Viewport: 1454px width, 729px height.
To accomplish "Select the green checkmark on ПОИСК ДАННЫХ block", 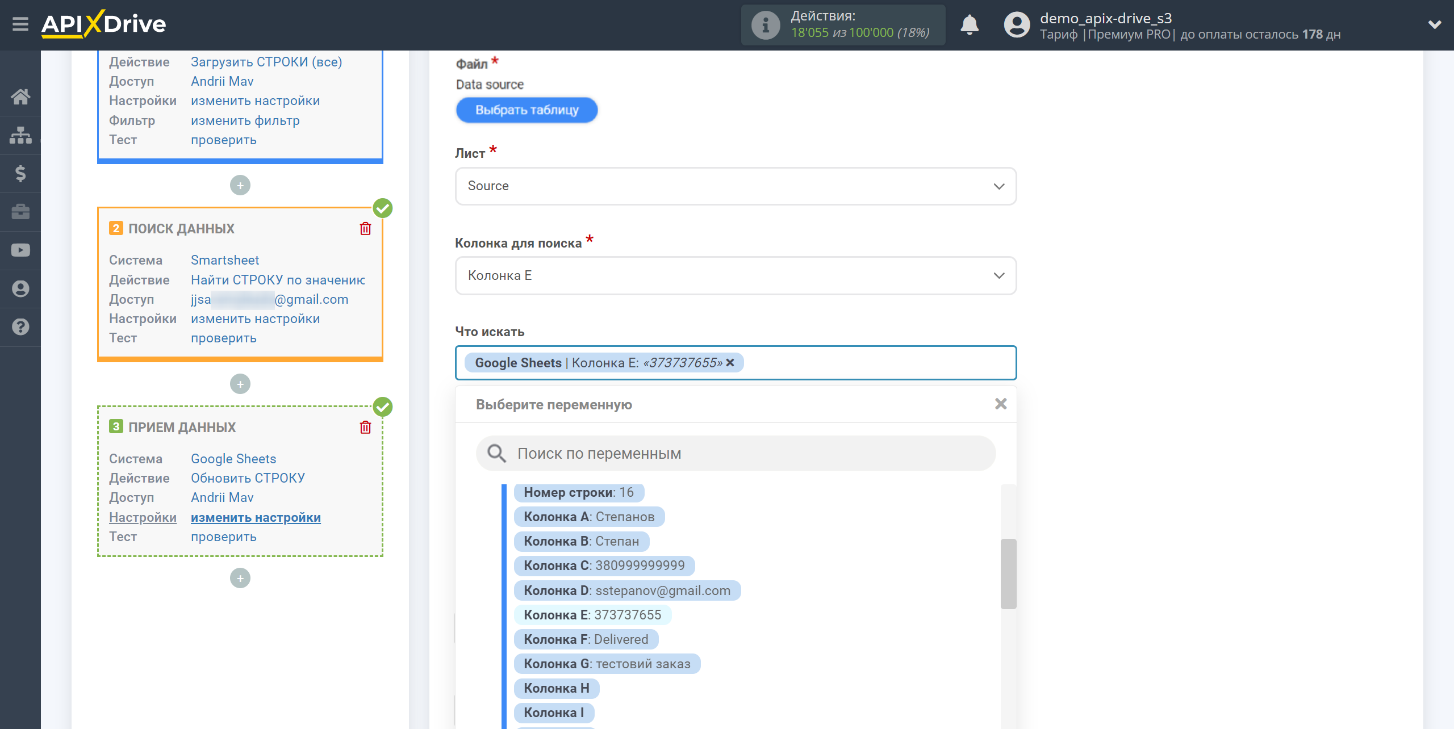I will (382, 208).
